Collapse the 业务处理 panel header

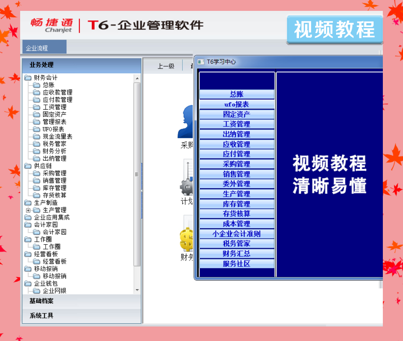[x=82, y=65]
